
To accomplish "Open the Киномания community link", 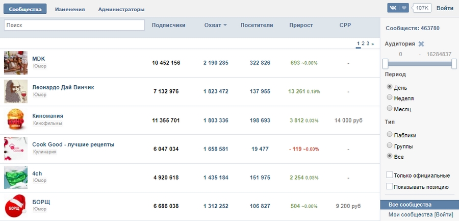I will pyautogui.click(x=48, y=116).
